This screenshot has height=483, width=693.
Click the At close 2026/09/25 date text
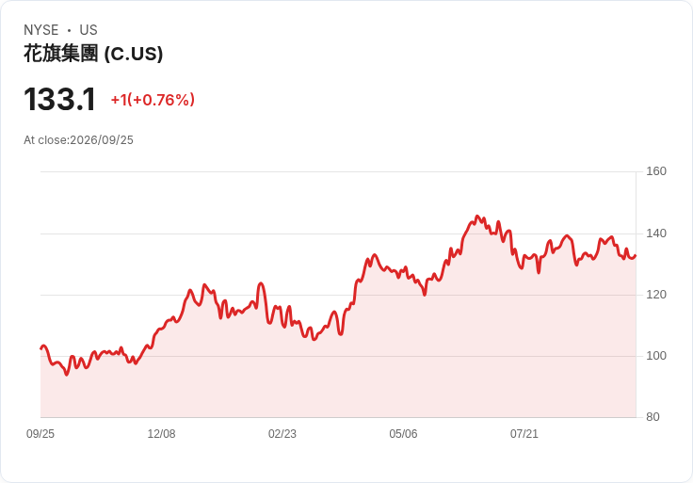[78, 140]
